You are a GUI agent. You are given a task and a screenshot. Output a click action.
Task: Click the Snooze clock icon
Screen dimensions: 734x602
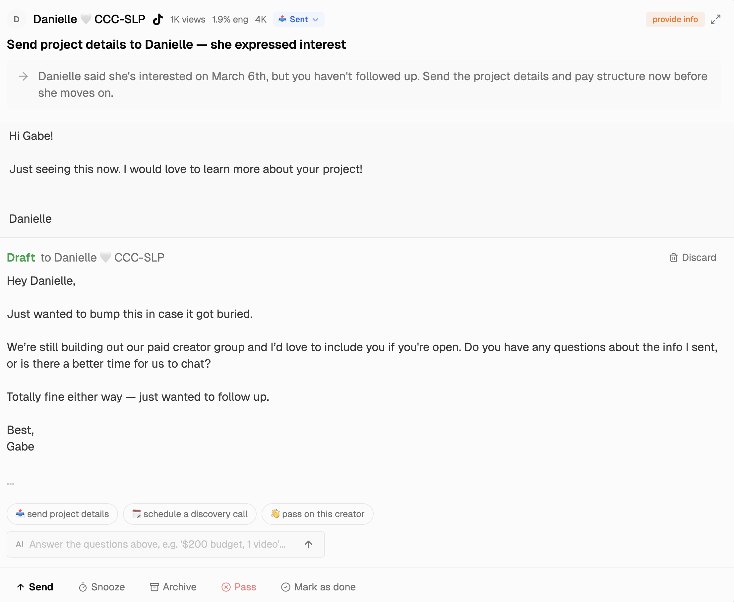click(83, 587)
